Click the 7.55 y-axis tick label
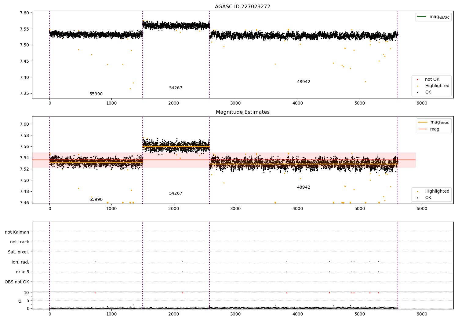458x321 pixels. [24, 29]
